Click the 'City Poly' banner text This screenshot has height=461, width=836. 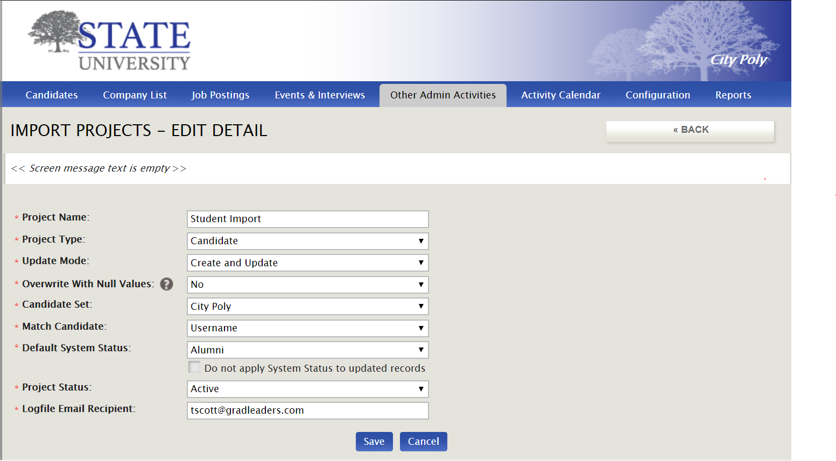click(x=739, y=60)
